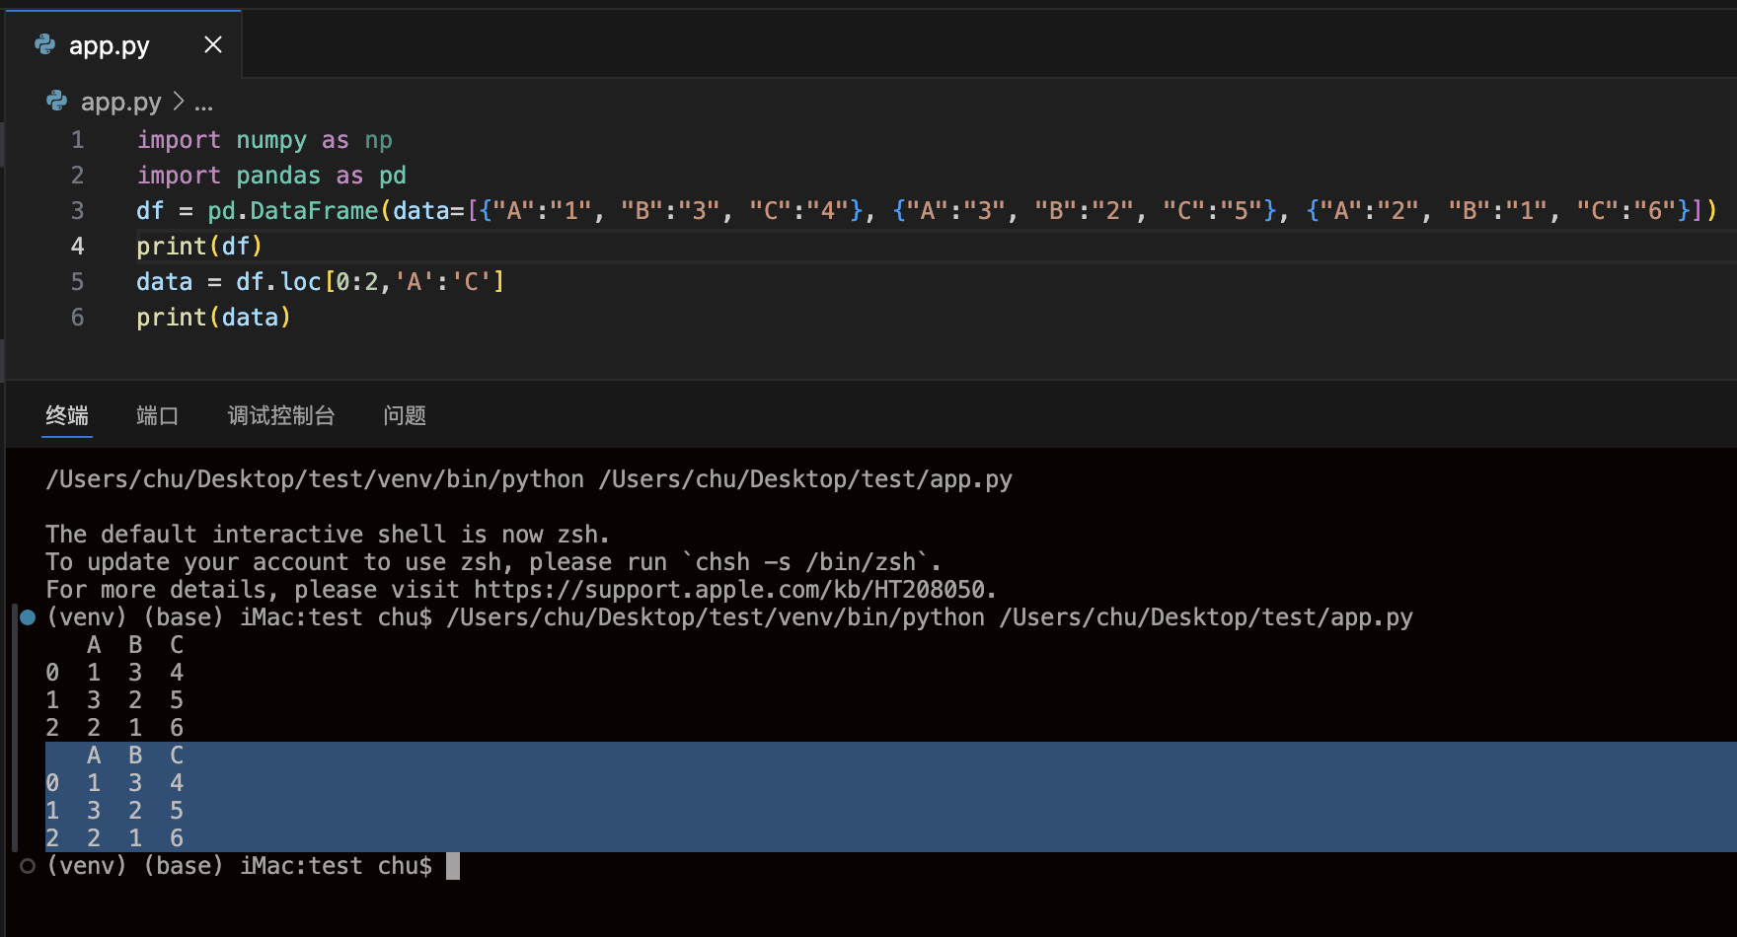
Task: Click the Python file icon in the app.py tab
Action: point(45,44)
